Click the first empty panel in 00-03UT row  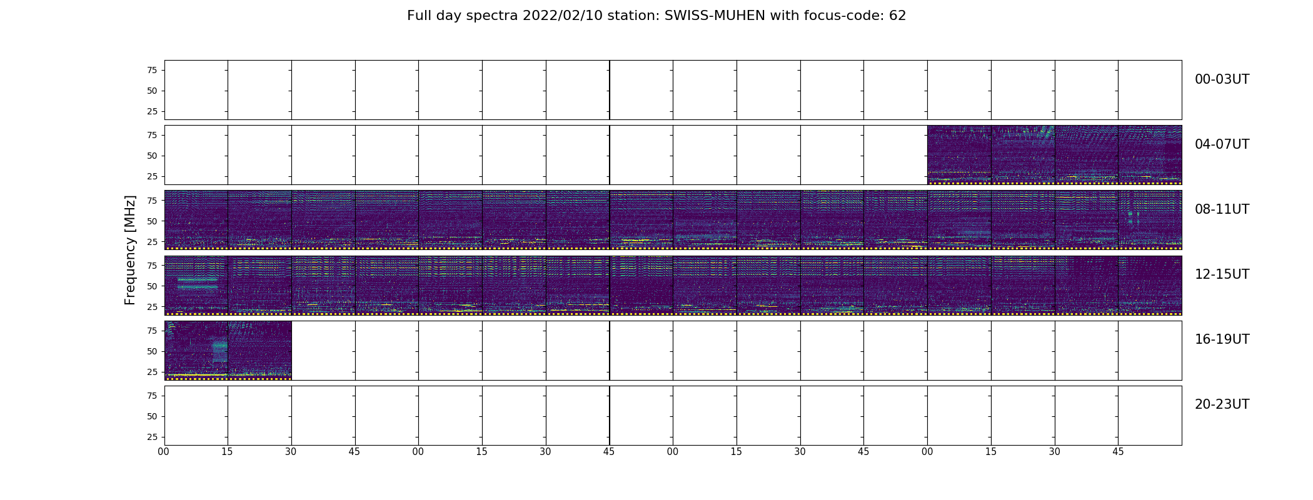tap(196, 90)
